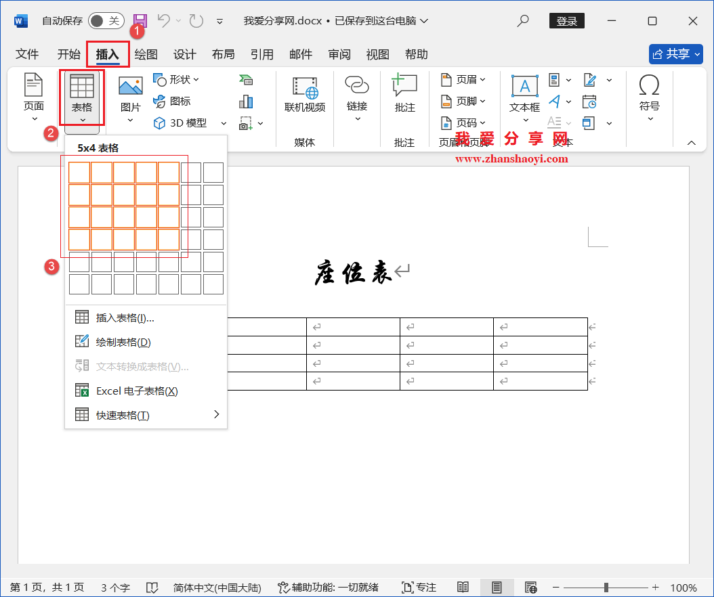Undo the last action
Image resolution: width=714 pixels, height=597 pixels.
(x=163, y=20)
